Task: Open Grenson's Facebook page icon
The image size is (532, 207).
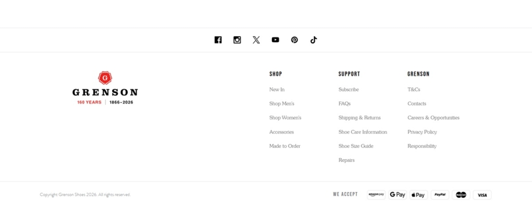Action: pos(218,40)
